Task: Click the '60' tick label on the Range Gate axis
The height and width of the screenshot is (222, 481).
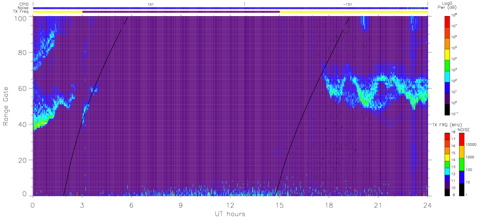Action: coord(23,88)
